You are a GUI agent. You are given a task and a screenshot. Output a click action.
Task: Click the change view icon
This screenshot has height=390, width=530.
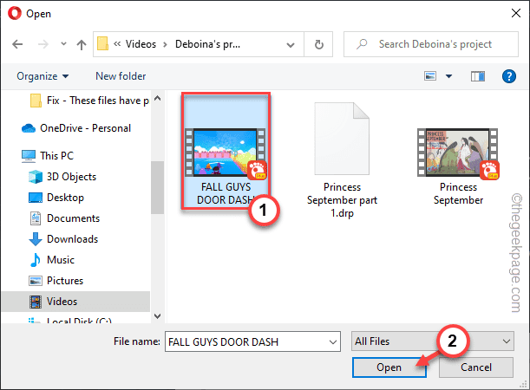coord(430,76)
